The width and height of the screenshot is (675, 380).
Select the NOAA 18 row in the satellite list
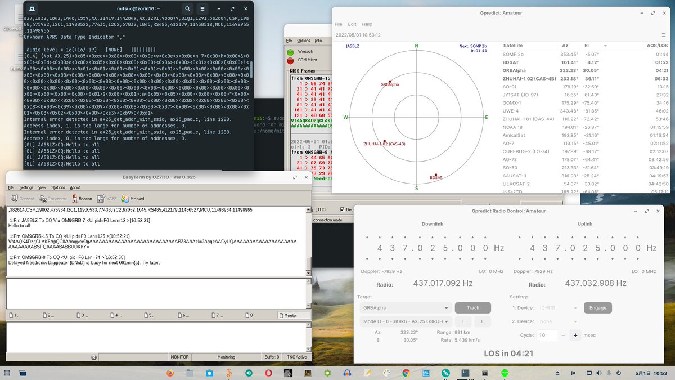tap(586, 127)
